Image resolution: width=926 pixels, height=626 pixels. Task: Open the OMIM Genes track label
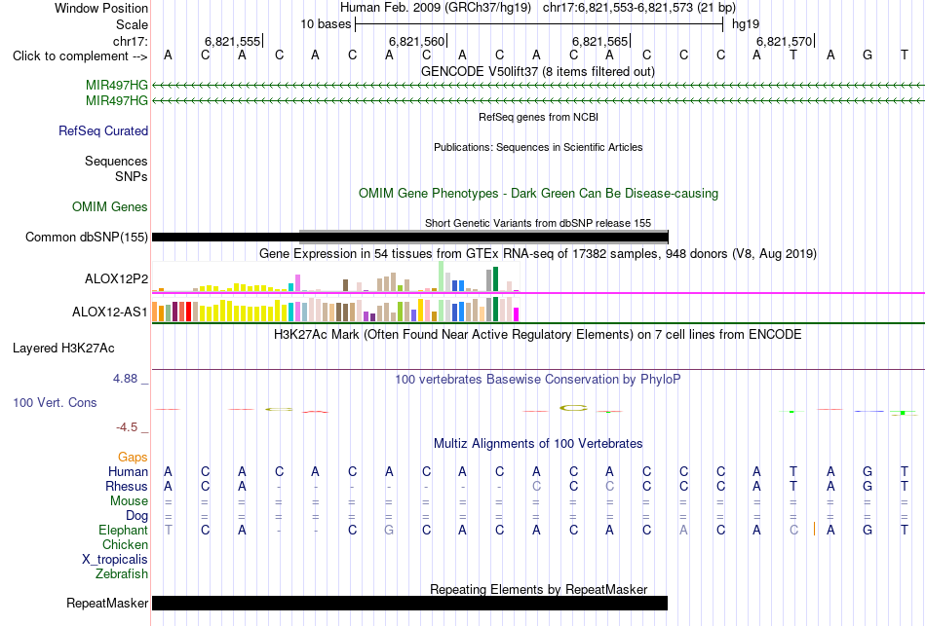point(109,207)
